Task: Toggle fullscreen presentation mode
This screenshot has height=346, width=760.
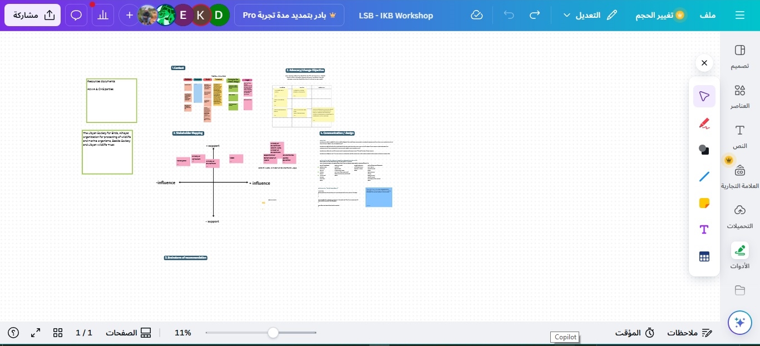Action: pos(36,333)
